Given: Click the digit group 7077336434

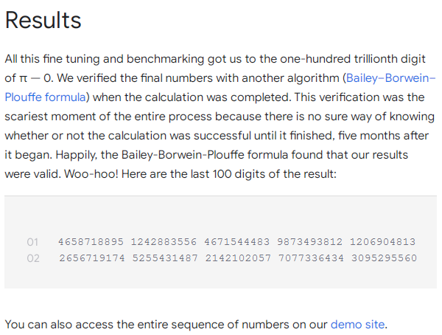Looking at the screenshot, I should tap(309, 258).
